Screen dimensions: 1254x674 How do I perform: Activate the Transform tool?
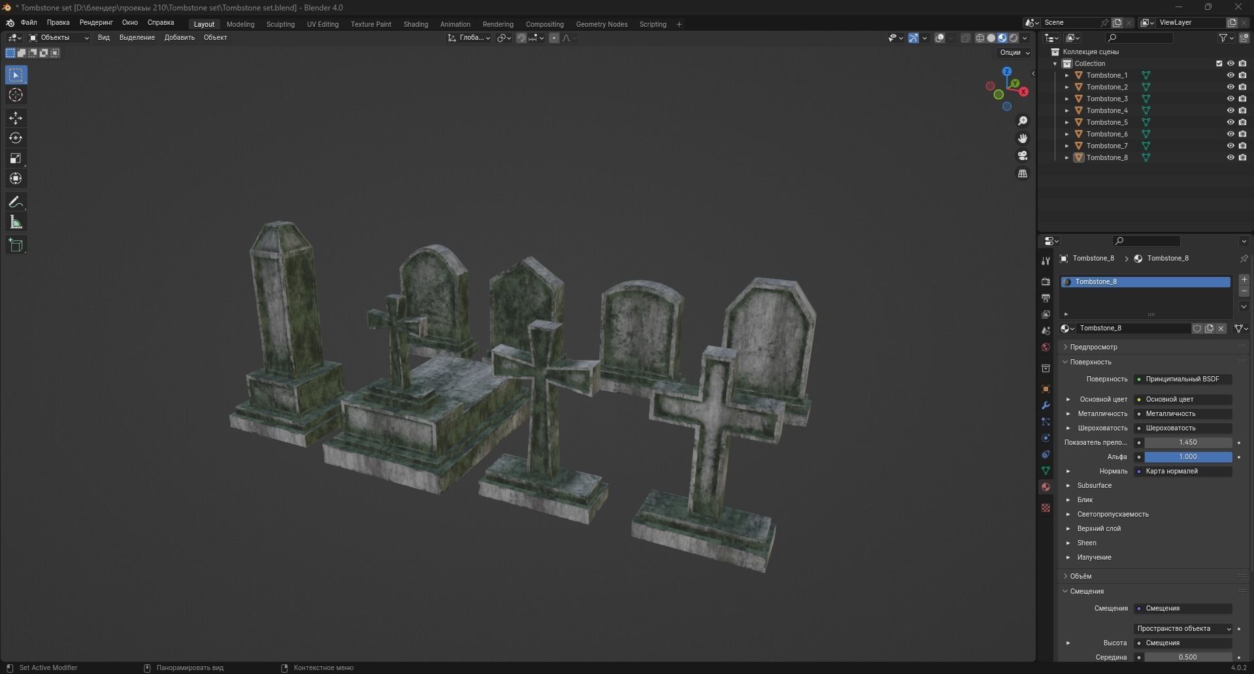click(16, 178)
